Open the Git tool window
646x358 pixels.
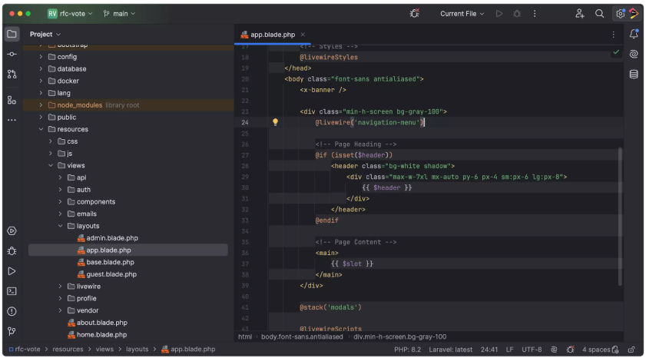pos(12,332)
